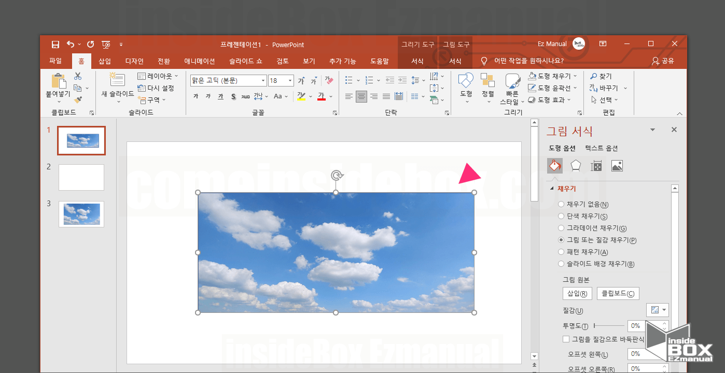The image size is (725, 373).
Task: Switch to the 전환 (Transitions) ribbon tab
Action: pos(164,61)
